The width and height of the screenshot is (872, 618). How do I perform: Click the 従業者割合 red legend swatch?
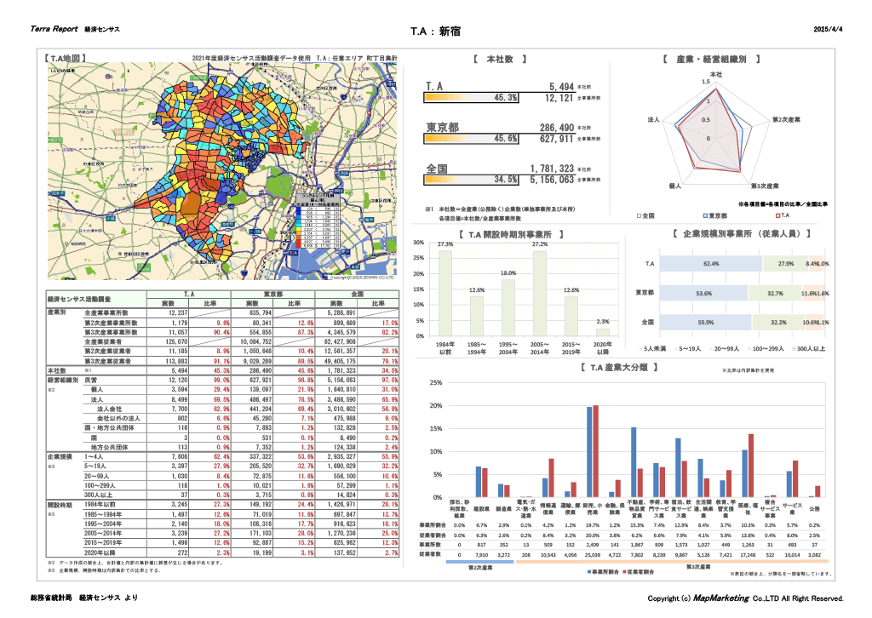[x=624, y=572]
